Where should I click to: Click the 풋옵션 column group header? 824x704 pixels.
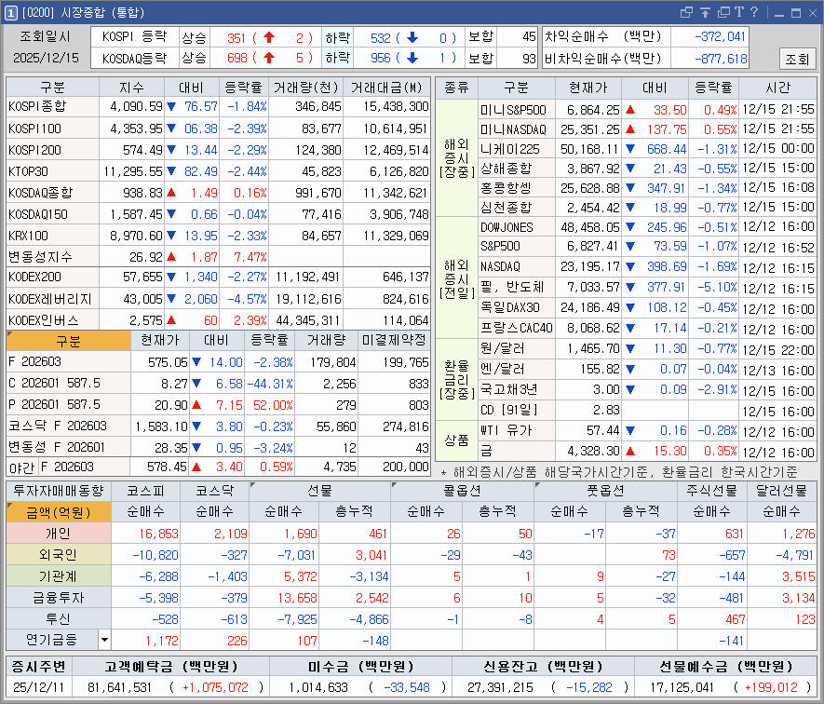click(605, 491)
